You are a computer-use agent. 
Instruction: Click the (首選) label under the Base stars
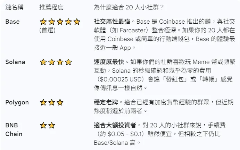[48, 30]
